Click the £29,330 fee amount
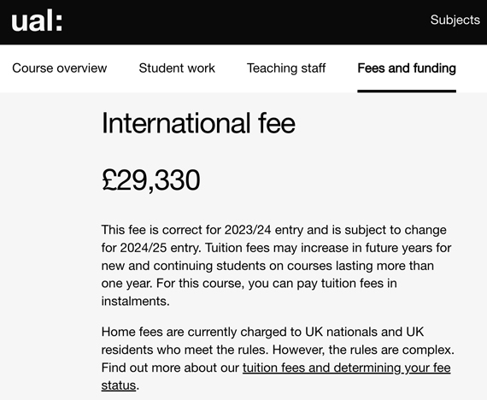Viewport: 487px width, 400px height. pyautogui.click(x=151, y=180)
